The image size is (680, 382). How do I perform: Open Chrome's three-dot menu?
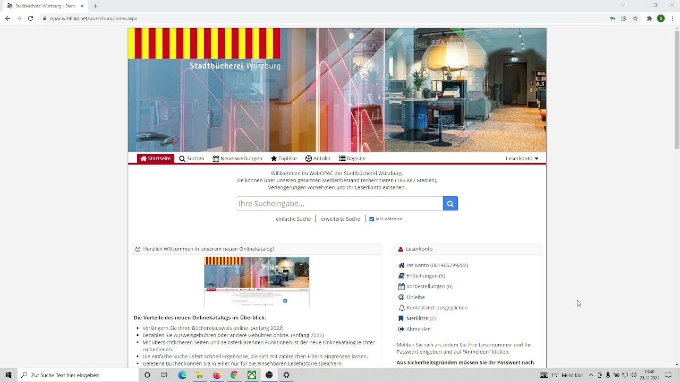click(672, 19)
